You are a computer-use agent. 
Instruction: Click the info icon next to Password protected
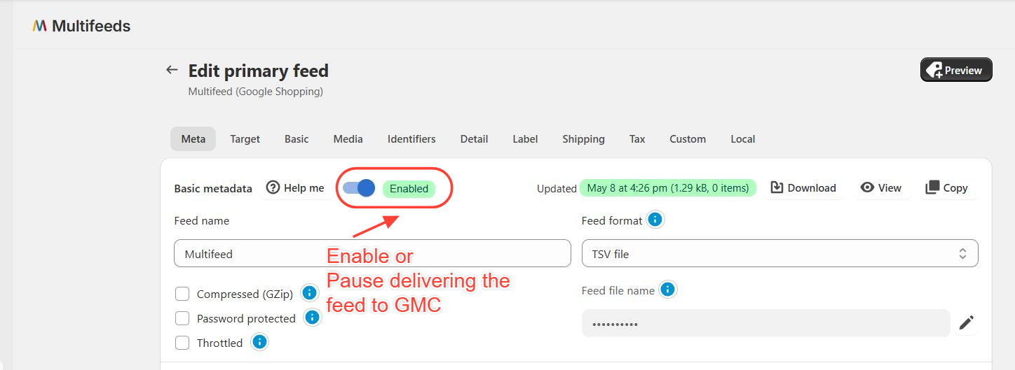coord(312,318)
